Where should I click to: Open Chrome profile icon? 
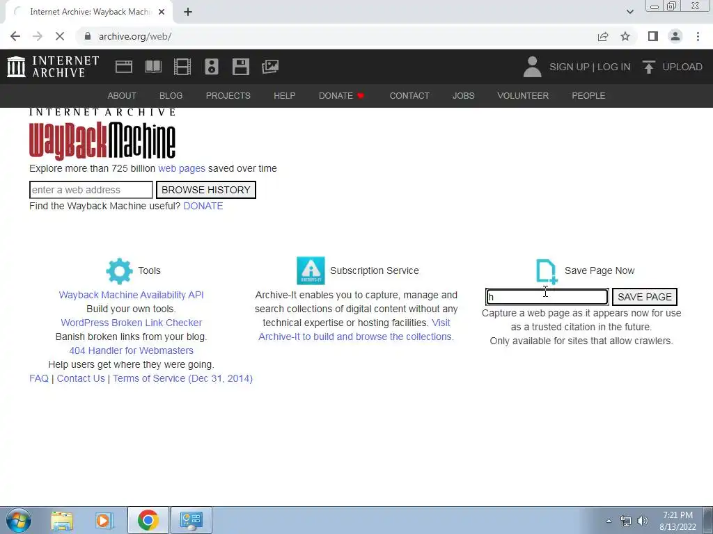click(x=675, y=36)
